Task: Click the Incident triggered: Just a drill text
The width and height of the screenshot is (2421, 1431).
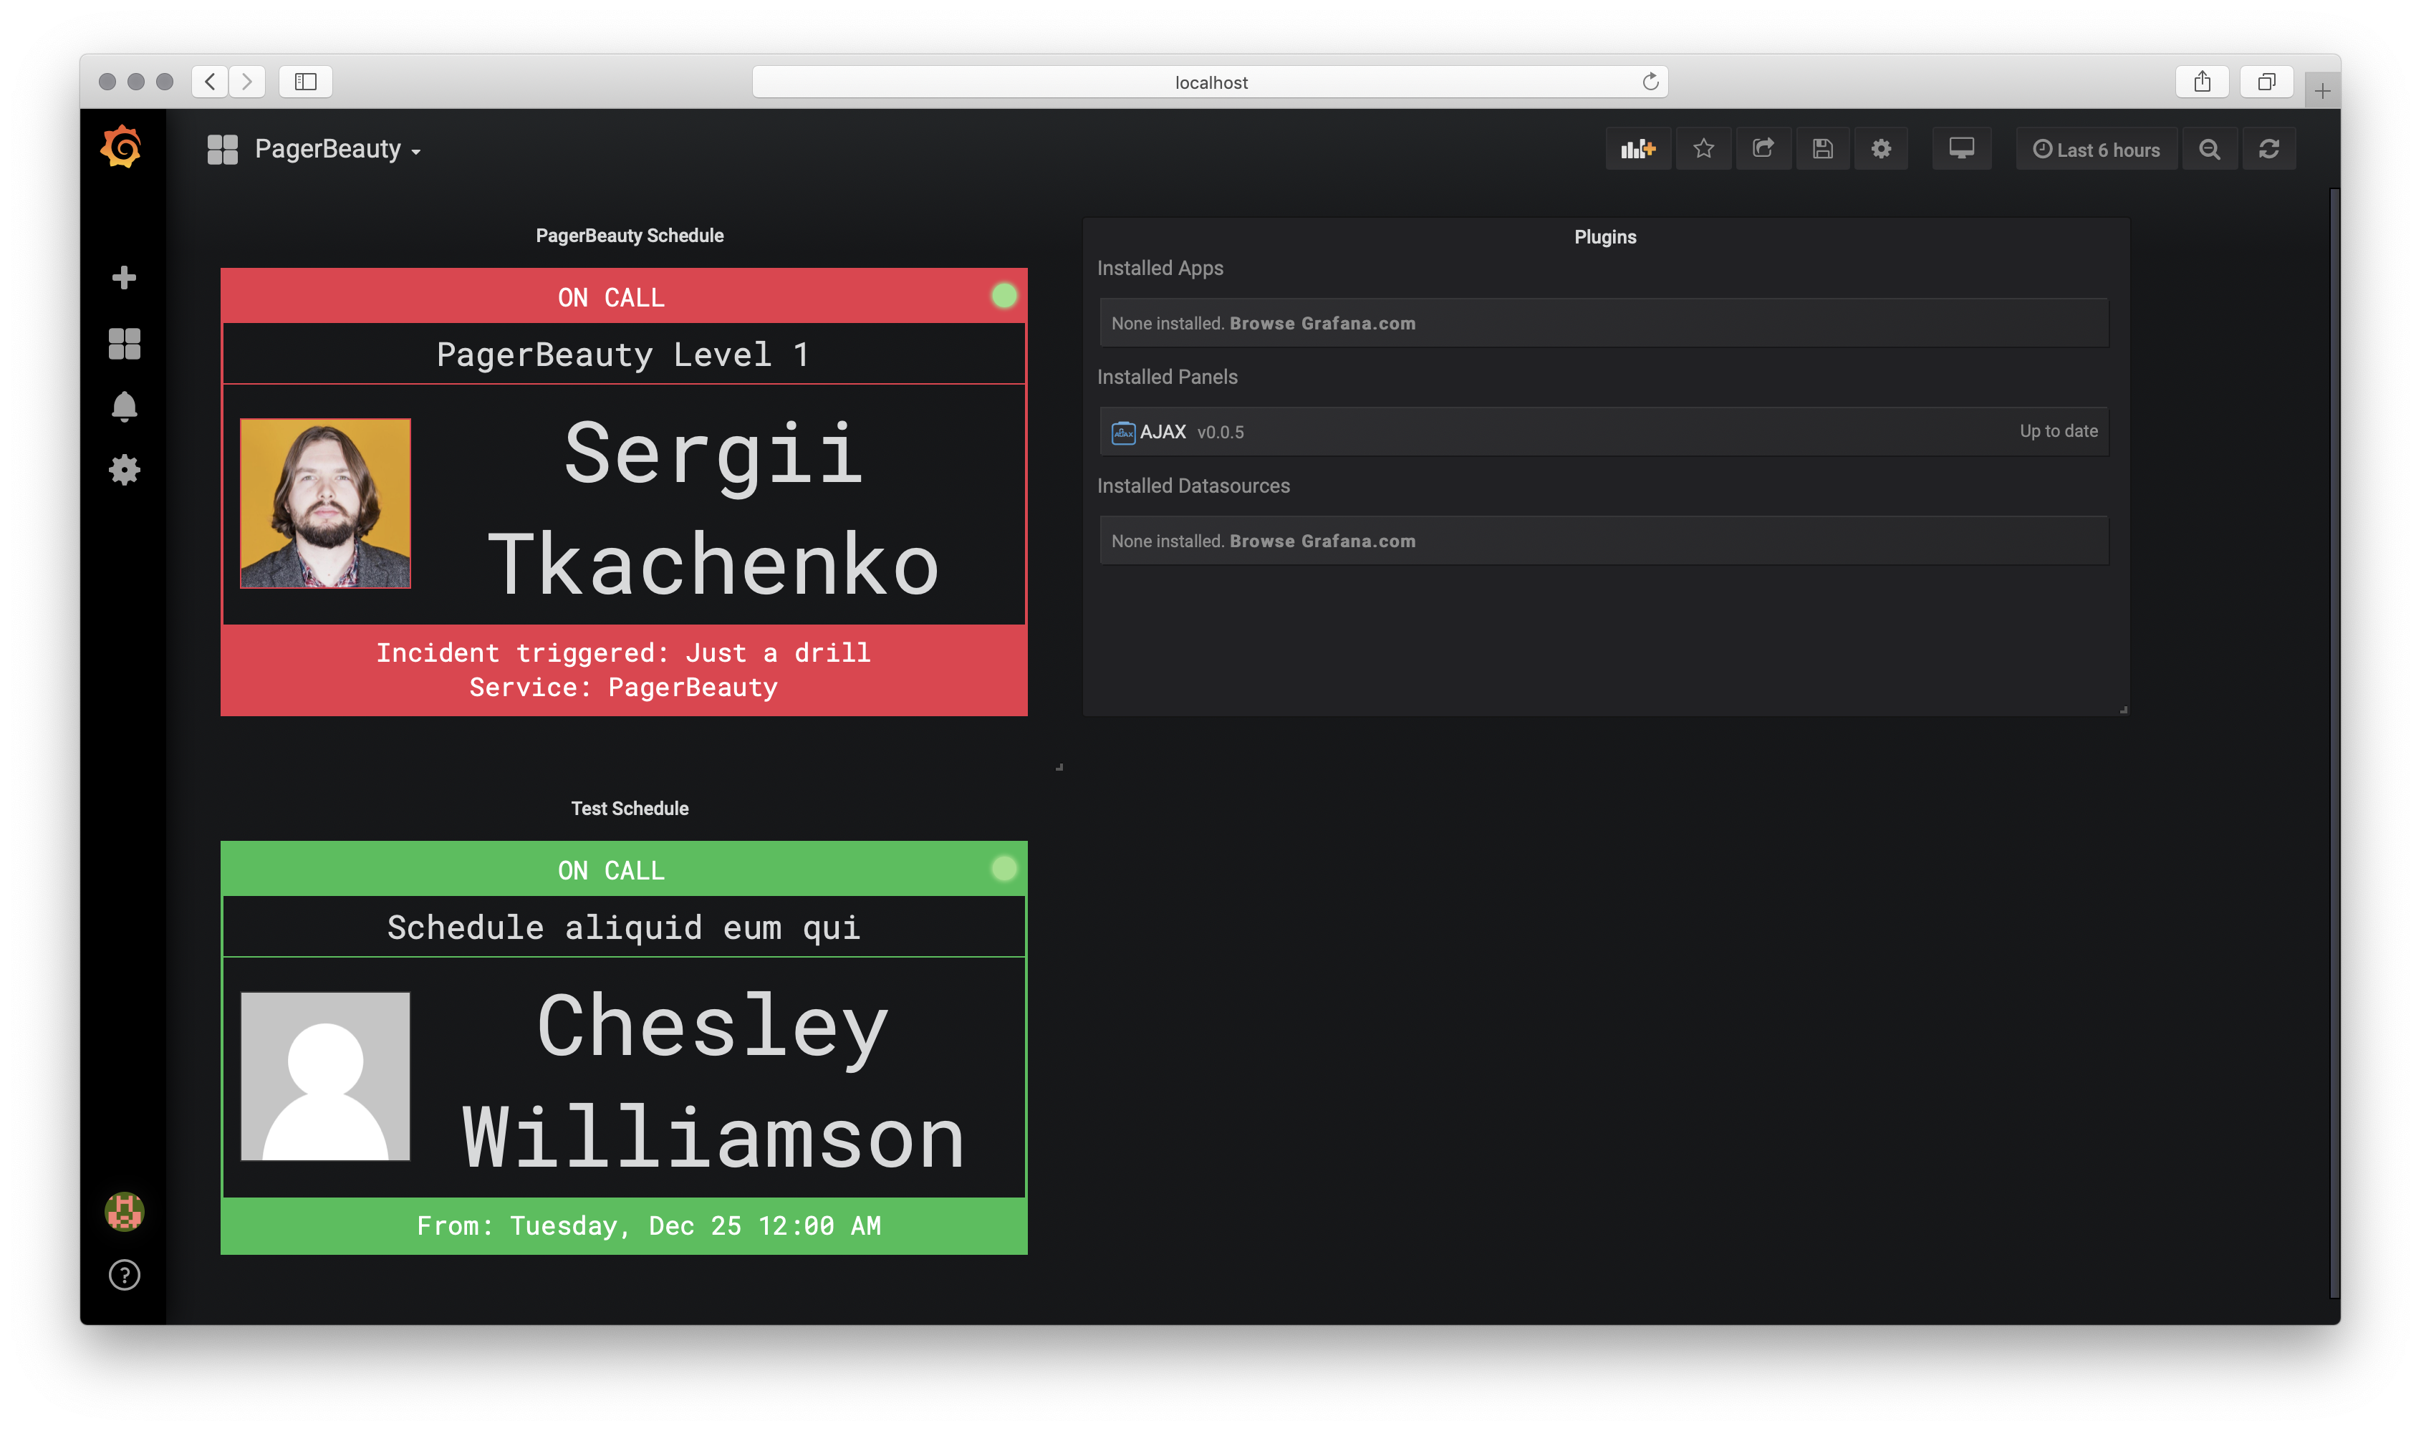Action: coord(623,652)
